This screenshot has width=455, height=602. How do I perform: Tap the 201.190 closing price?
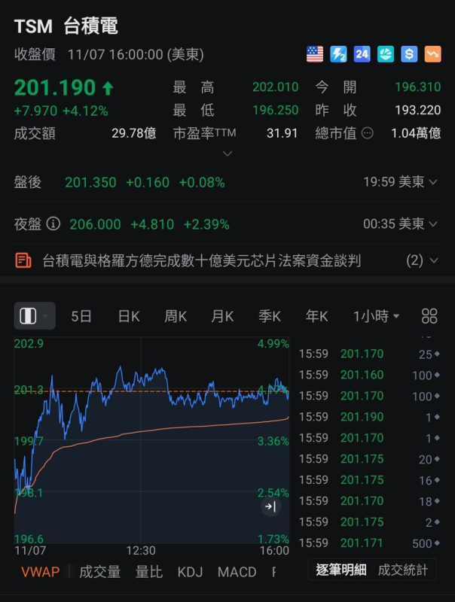(x=55, y=87)
